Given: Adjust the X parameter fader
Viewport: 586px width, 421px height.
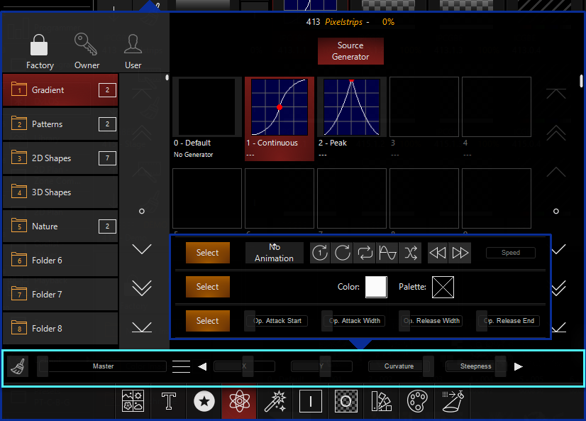Looking at the screenshot, I should point(245,366).
